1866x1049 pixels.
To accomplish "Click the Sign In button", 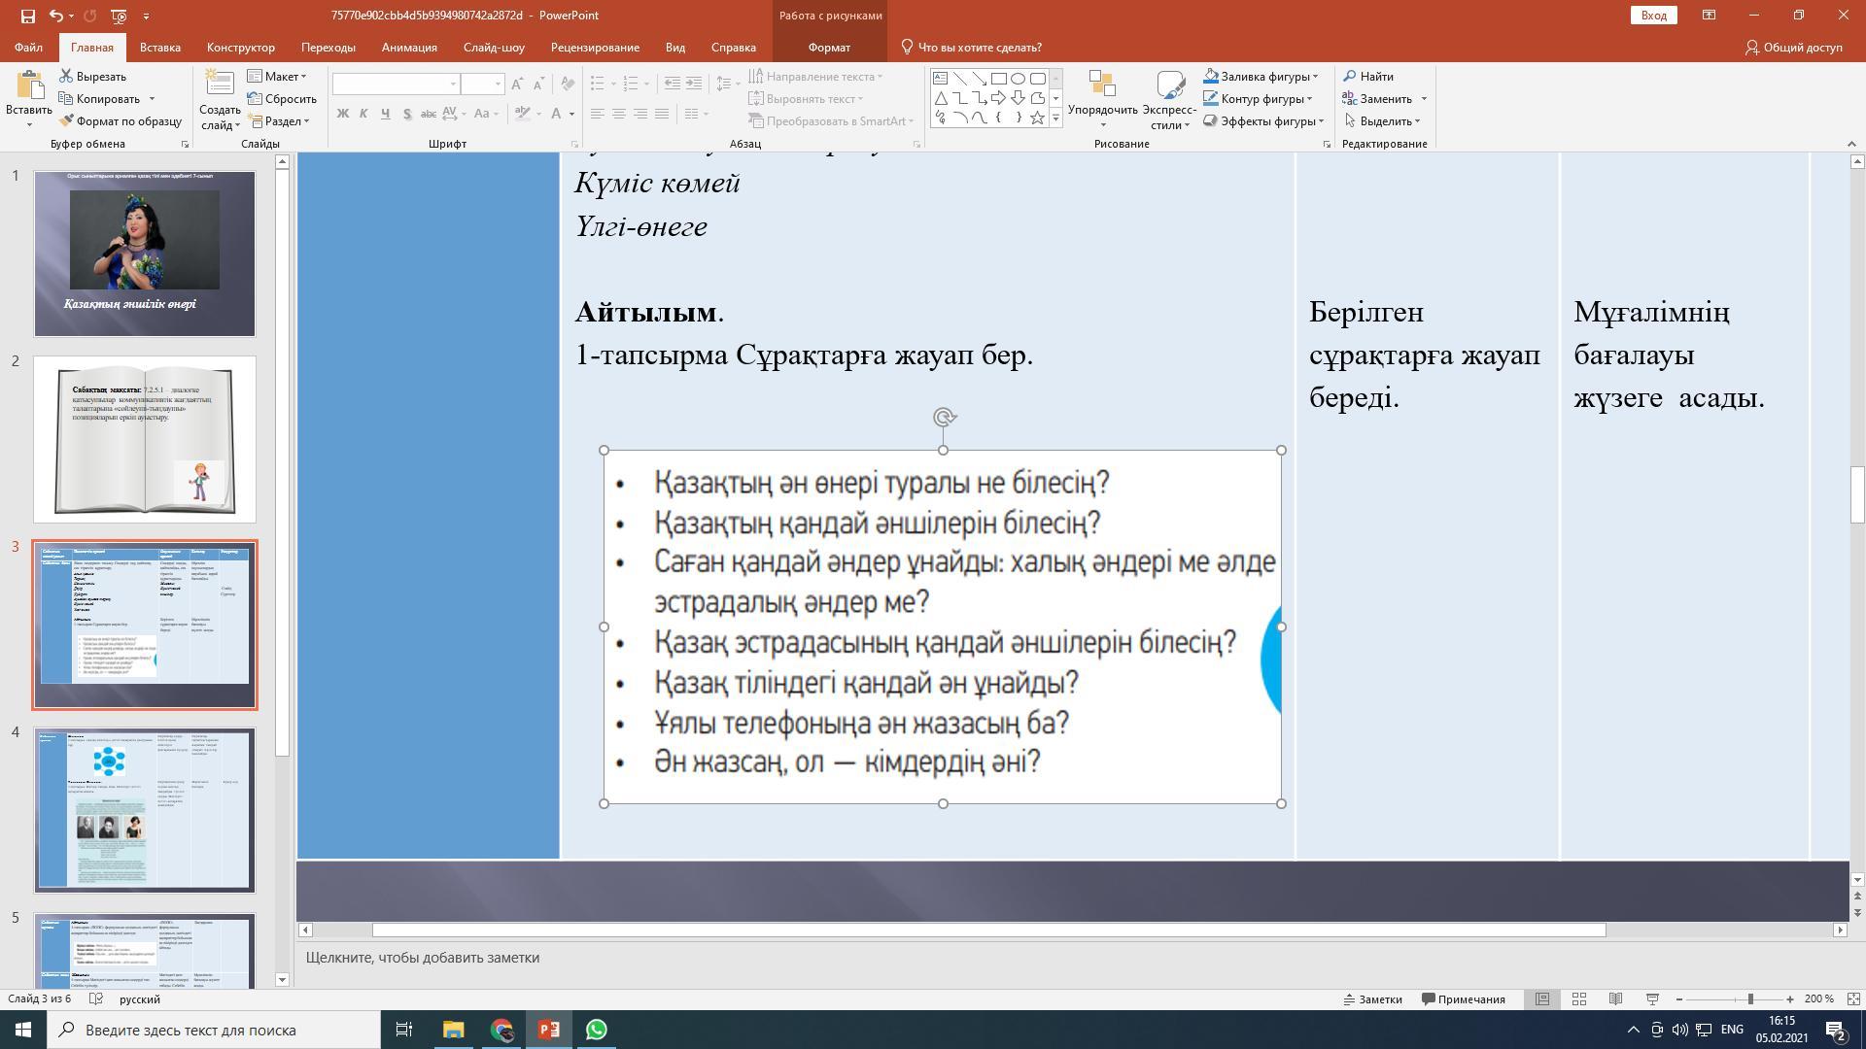I will [x=1653, y=16].
